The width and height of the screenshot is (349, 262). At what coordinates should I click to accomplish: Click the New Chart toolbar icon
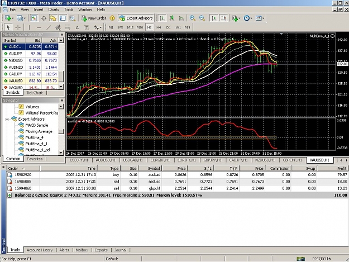pos(9,18)
